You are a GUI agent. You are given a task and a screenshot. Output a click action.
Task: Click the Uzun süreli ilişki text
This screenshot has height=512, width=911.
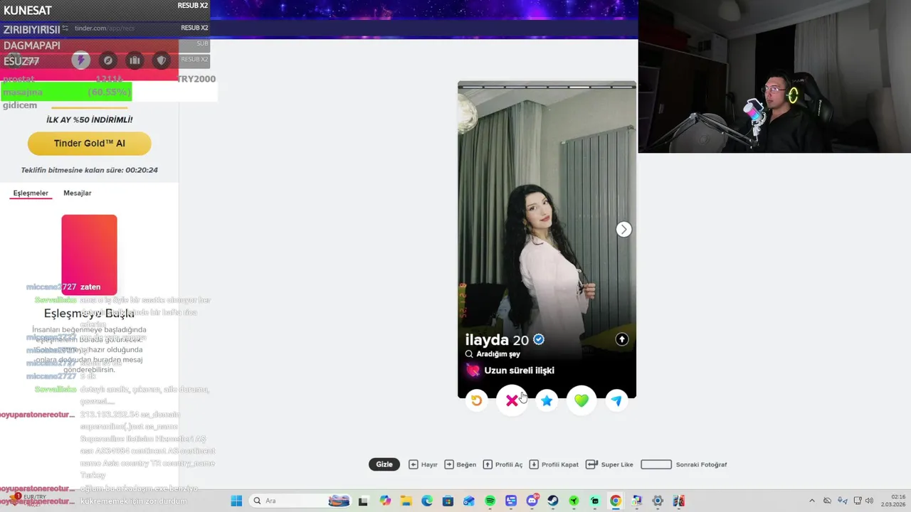tap(519, 370)
